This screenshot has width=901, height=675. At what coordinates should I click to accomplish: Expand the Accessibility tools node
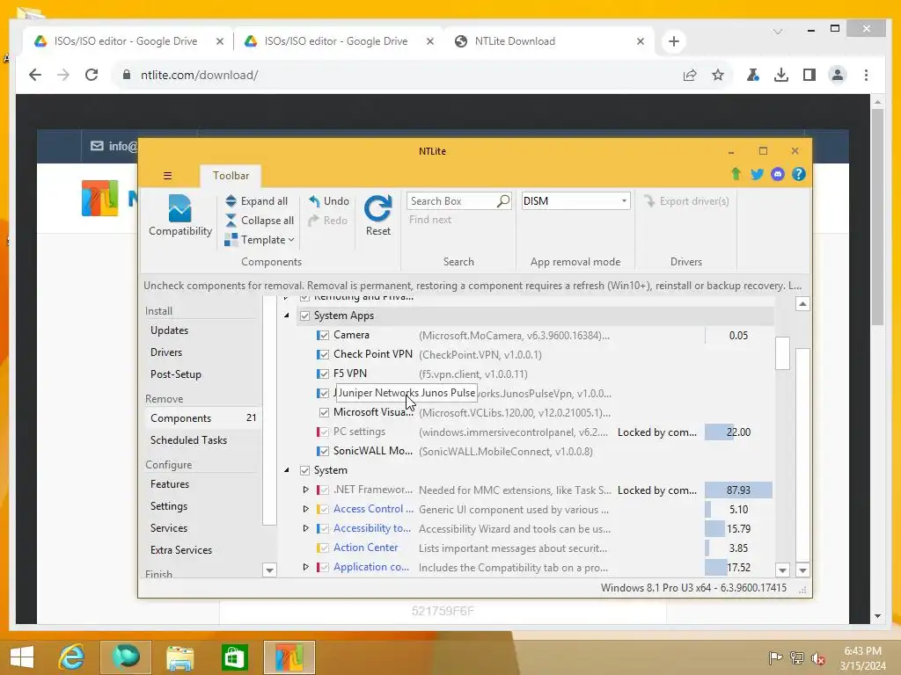pyautogui.click(x=305, y=528)
